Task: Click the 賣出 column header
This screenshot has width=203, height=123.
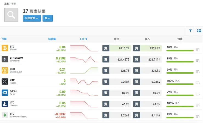Action: tap(117, 39)
